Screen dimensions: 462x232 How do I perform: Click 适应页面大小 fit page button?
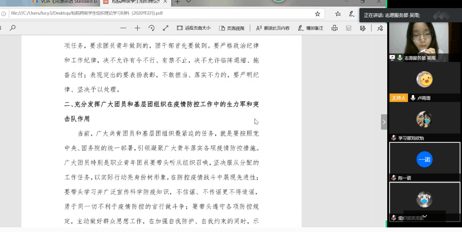(193, 28)
